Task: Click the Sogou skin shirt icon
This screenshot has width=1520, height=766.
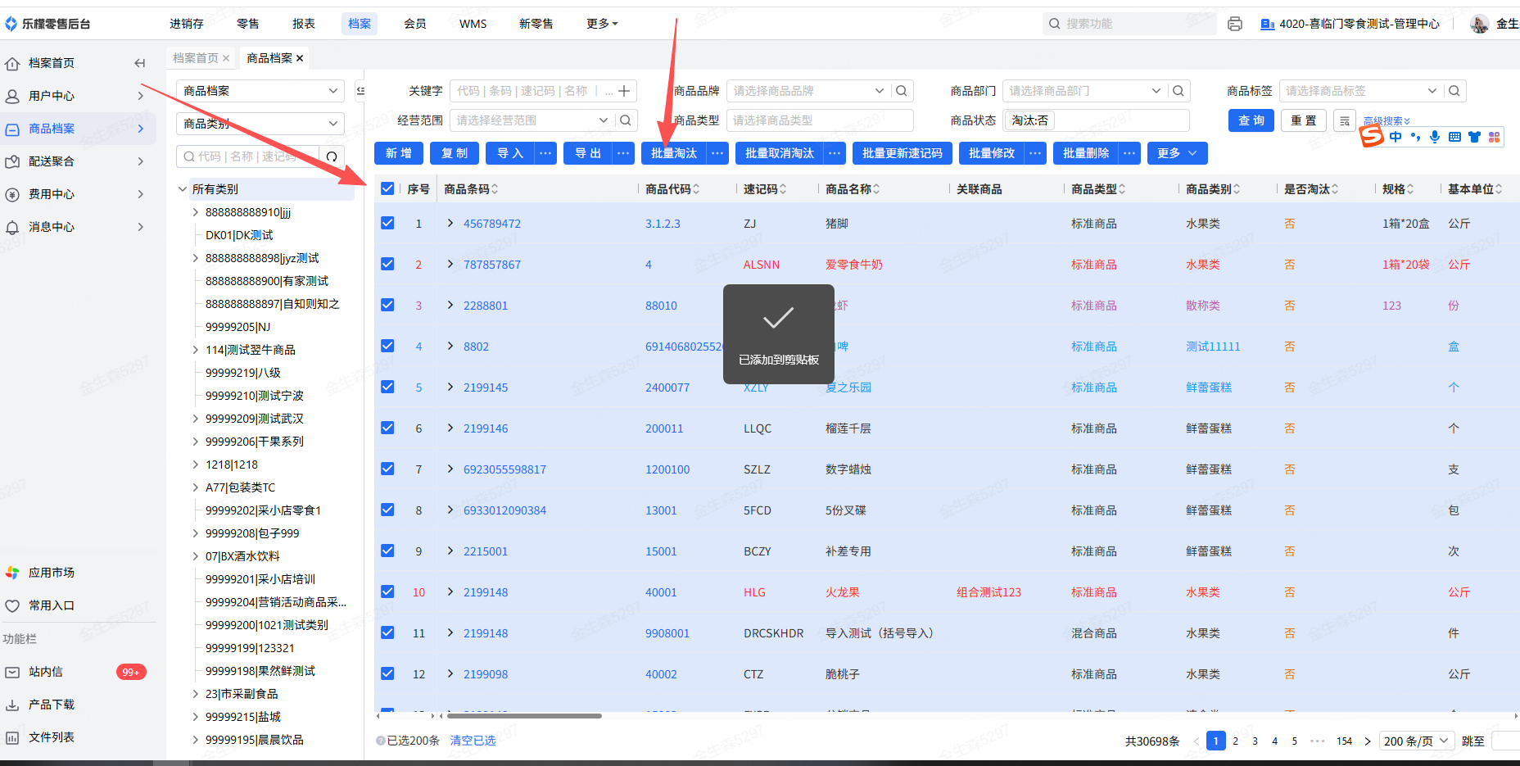Action: click(1474, 137)
